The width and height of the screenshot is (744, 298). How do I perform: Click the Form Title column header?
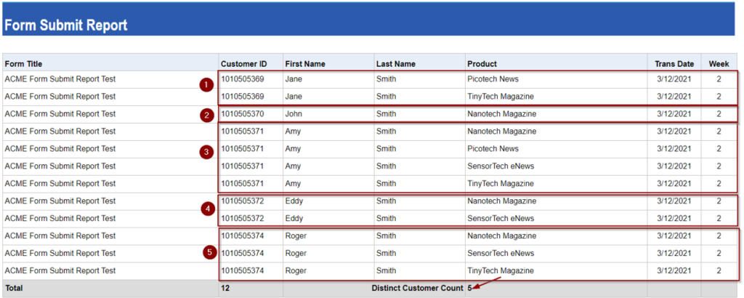(x=23, y=64)
